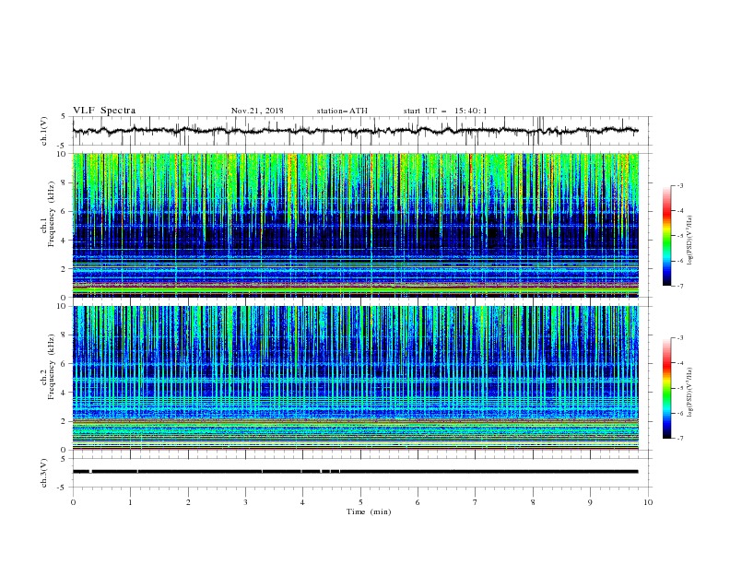Click the "ch.1 Frequency (kHz)" axis label

47,213
